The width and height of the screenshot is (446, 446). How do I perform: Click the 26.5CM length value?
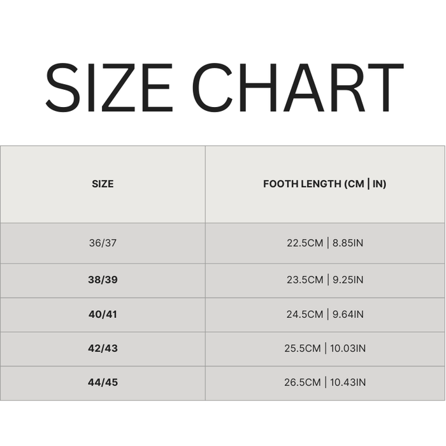pyautogui.click(x=303, y=383)
